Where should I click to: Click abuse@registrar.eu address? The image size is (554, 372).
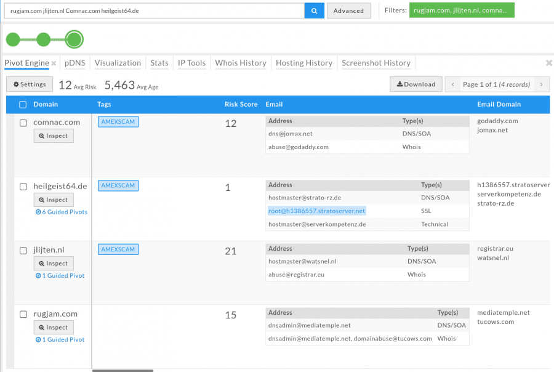[296, 275]
